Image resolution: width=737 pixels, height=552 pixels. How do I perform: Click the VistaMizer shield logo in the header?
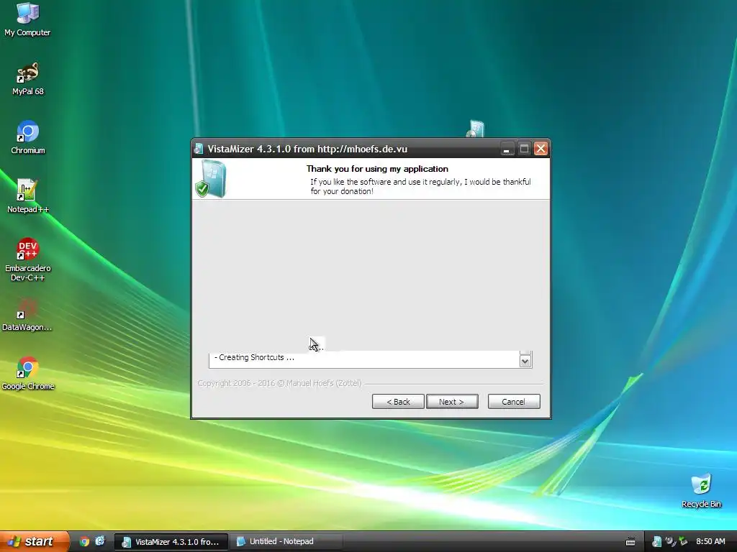tap(211, 179)
